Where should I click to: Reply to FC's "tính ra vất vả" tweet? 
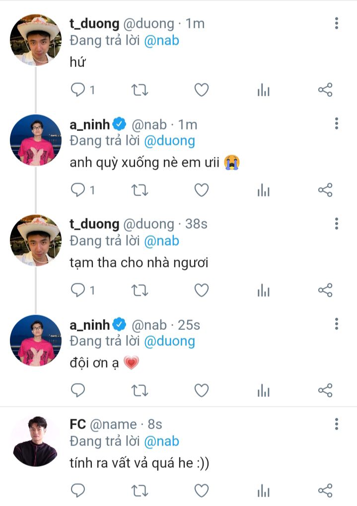(x=78, y=491)
